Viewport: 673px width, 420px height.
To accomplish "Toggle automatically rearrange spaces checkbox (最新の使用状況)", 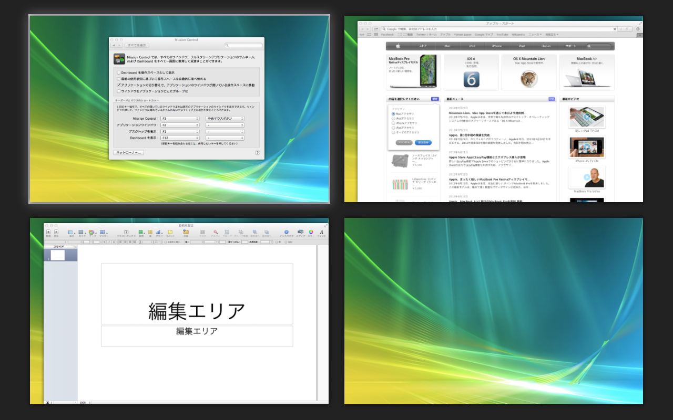I will click(119, 79).
